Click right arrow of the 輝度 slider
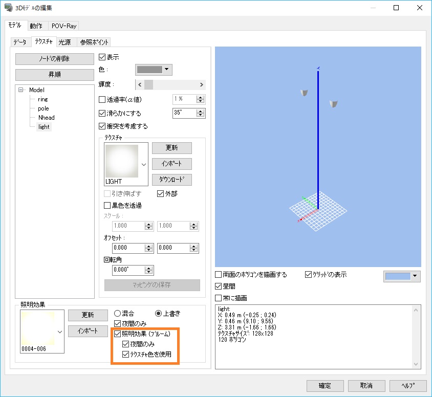This screenshot has height=397, width=432. (201, 84)
